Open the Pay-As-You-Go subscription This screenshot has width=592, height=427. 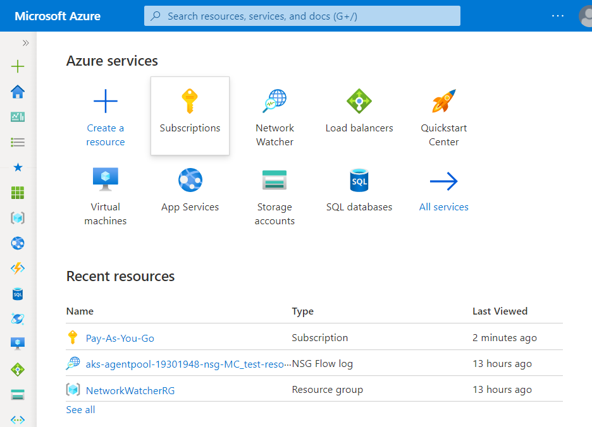click(120, 338)
